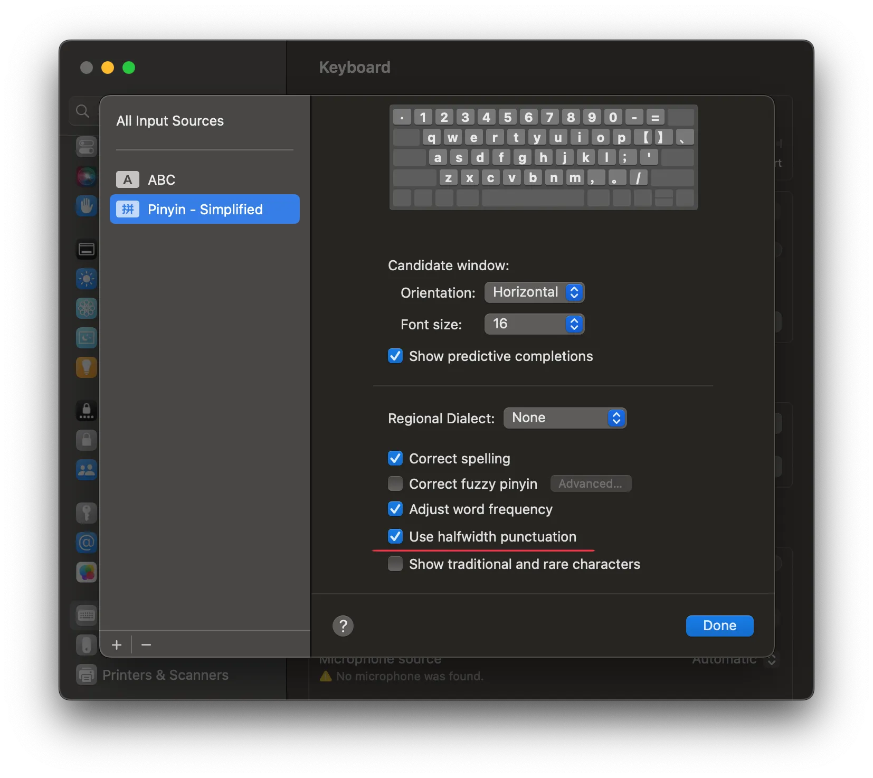Disable Show predictive completions checkbox
This screenshot has width=873, height=778.
(395, 356)
